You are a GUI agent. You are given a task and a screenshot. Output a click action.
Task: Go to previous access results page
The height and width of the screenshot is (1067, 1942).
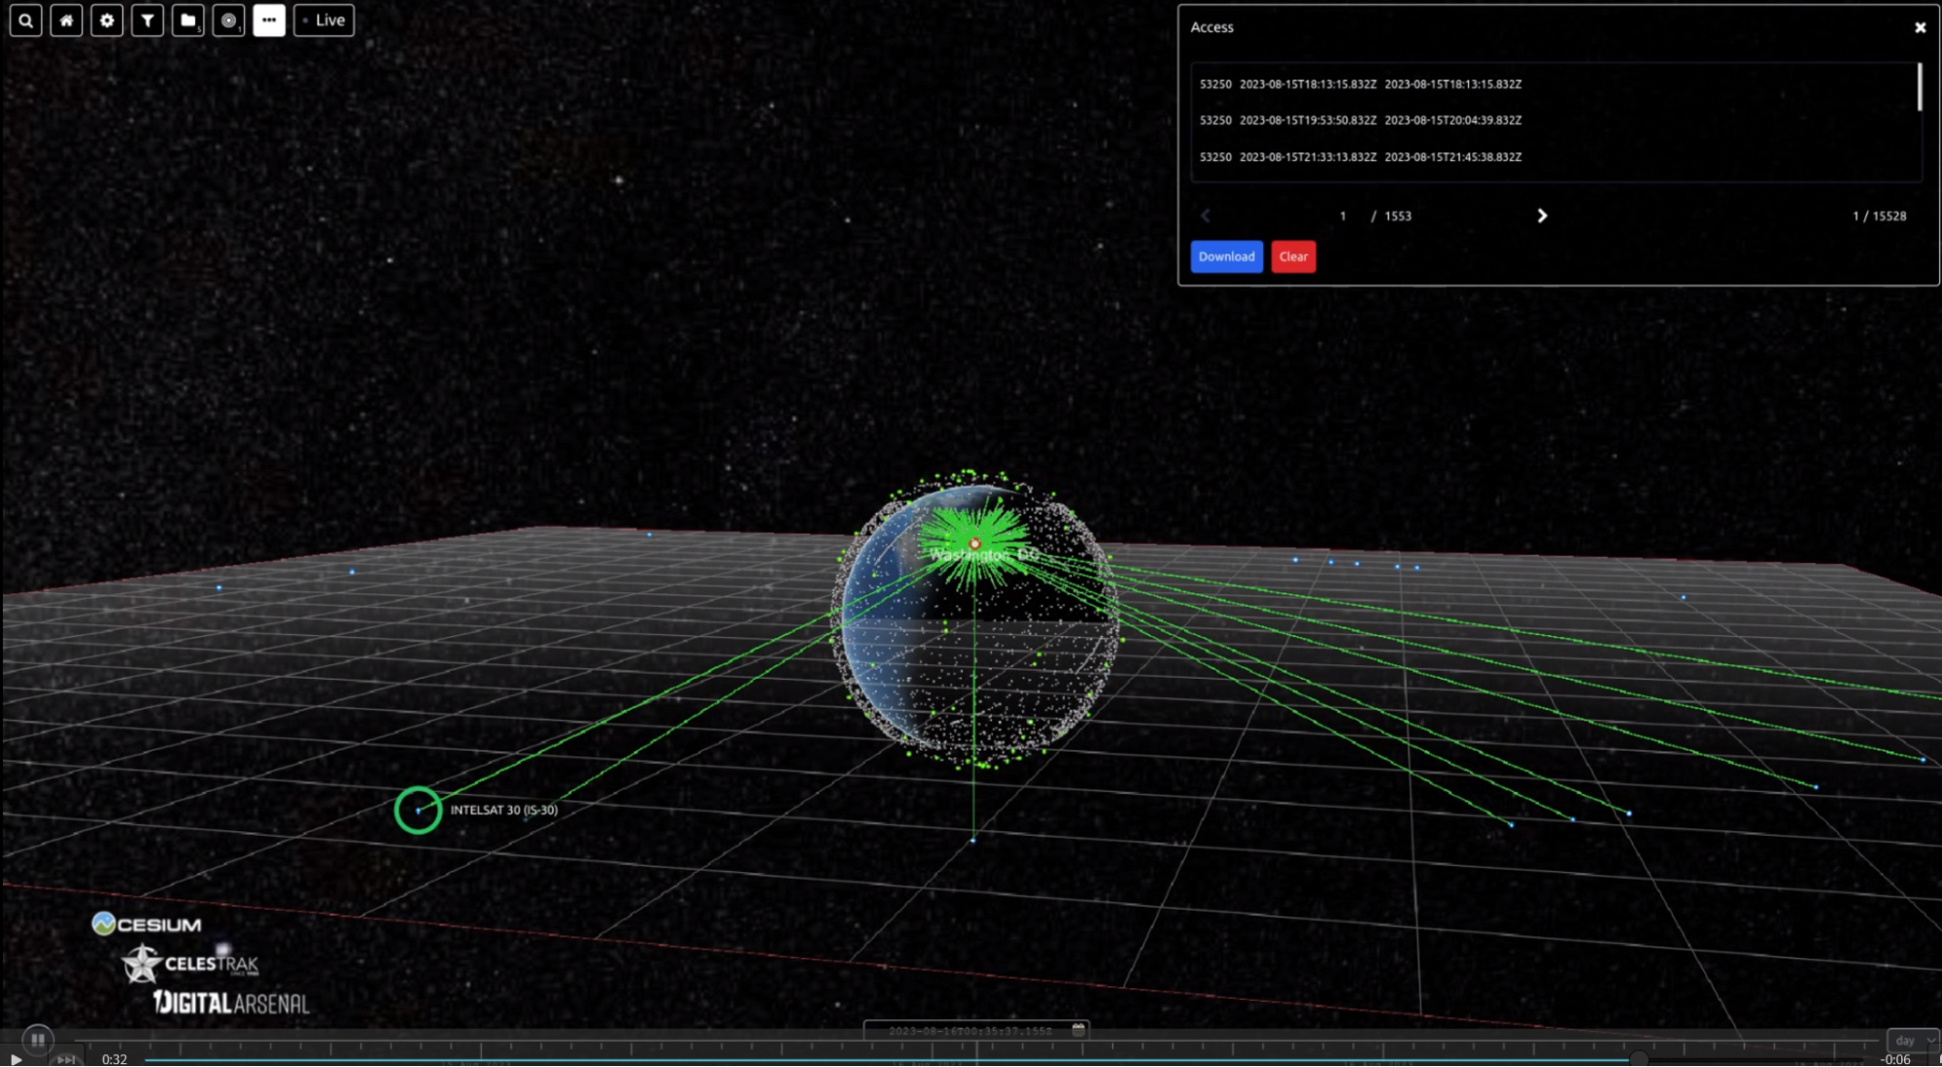coord(1206,216)
